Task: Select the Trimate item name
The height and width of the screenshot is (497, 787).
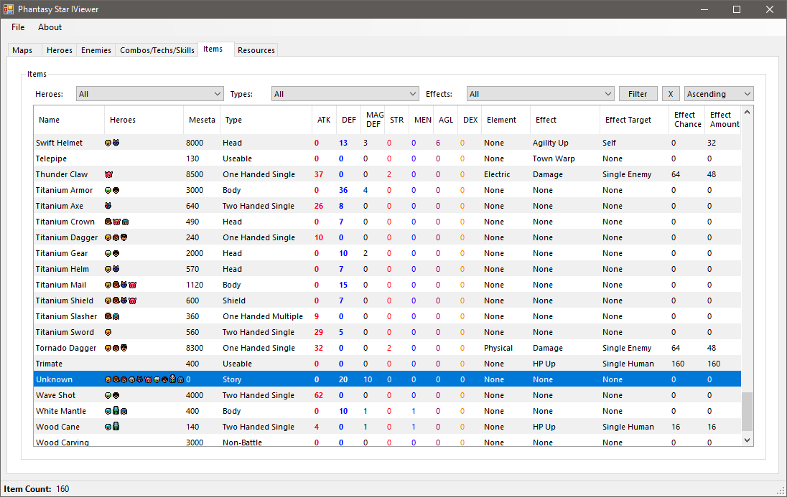Action: pyautogui.click(x=49, y=364)
